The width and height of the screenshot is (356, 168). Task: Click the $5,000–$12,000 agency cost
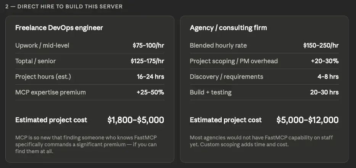[x=307, y=120]
